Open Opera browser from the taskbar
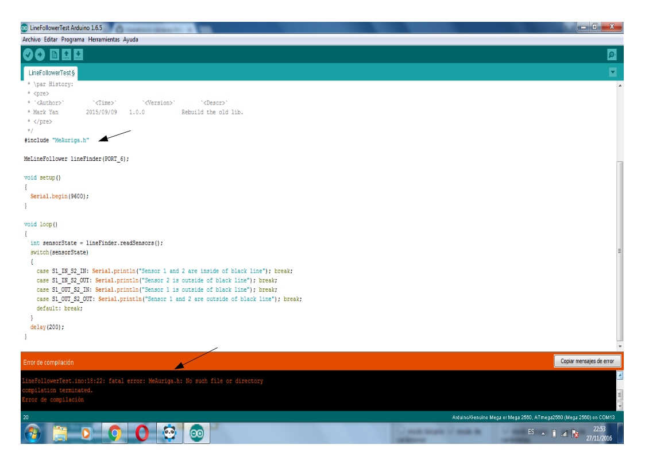This screenshot has height=456, width=645. [142, 434]
